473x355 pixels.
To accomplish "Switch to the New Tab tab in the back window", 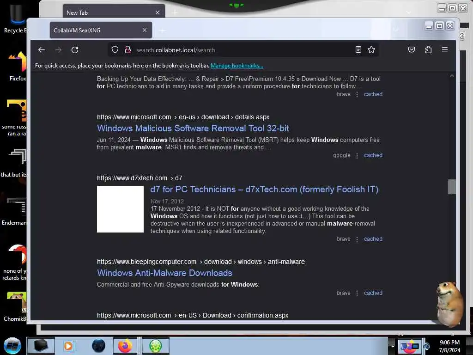I will pyautogui.click(x=114, y=12).
